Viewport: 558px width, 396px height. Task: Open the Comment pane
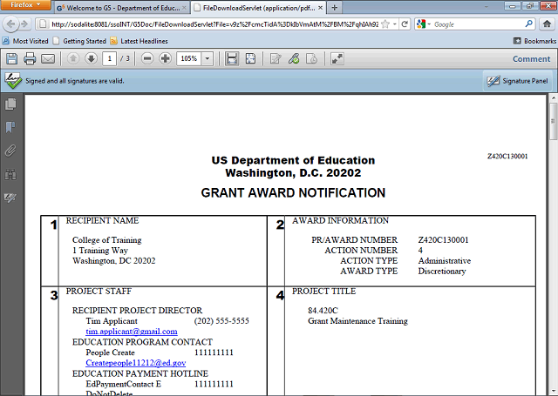pos(531,59)
